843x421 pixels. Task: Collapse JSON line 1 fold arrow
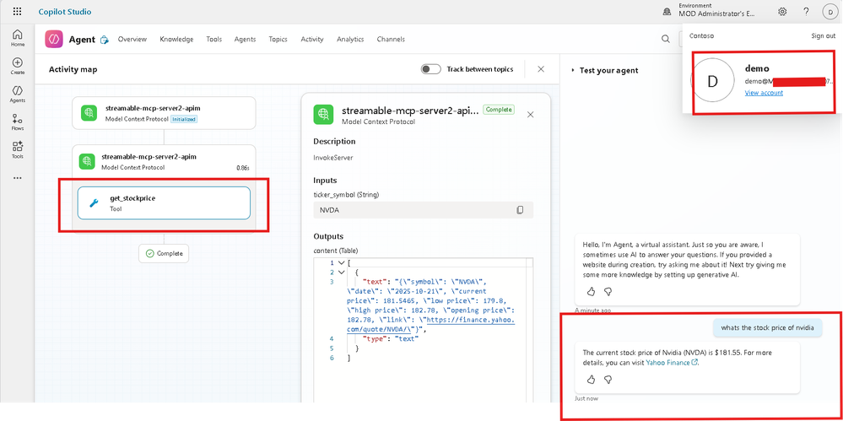[341, 263]
